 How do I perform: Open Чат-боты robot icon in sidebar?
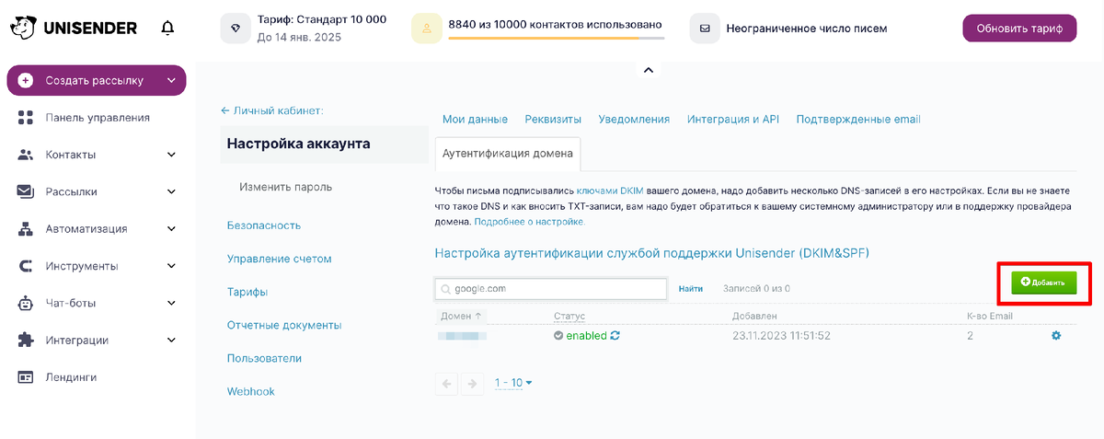tap(26, 303)
